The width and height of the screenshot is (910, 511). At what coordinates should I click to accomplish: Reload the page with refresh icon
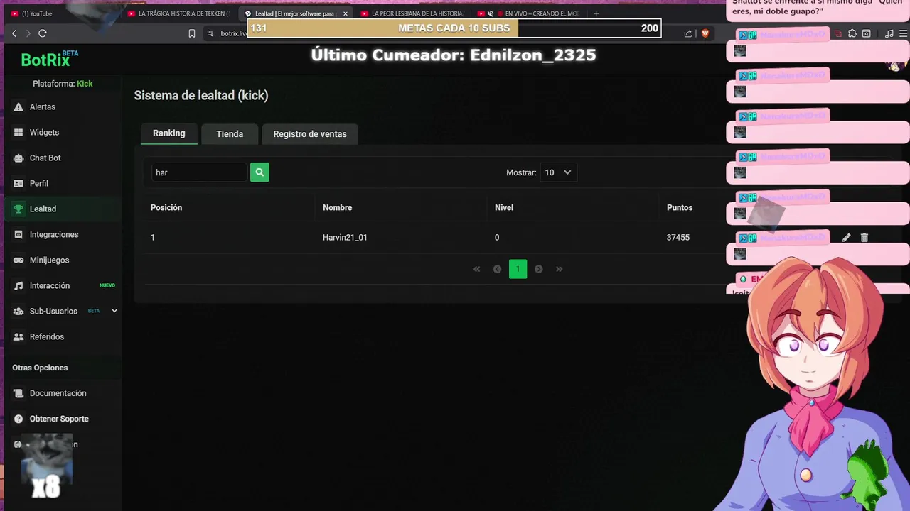coord(43,33)
